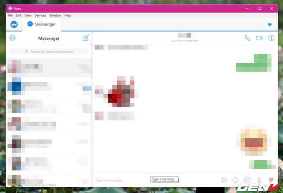283x193 pixels.
Task: Open the emoji picker
Action: (x=236, y=180)
